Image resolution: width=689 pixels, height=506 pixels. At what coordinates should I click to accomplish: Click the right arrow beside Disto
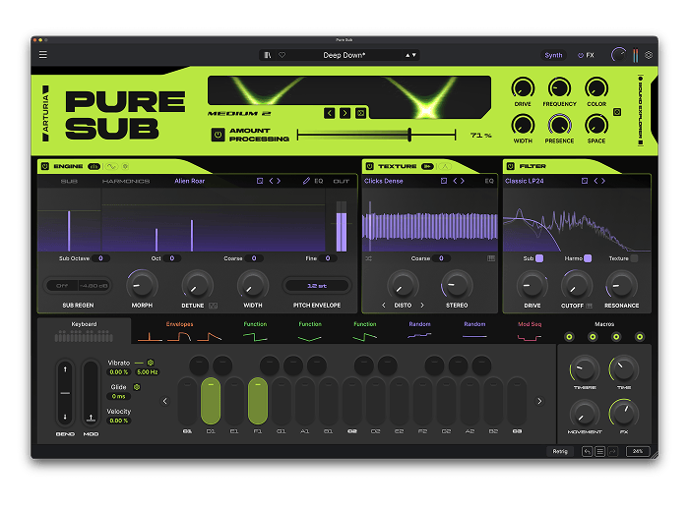422,306
